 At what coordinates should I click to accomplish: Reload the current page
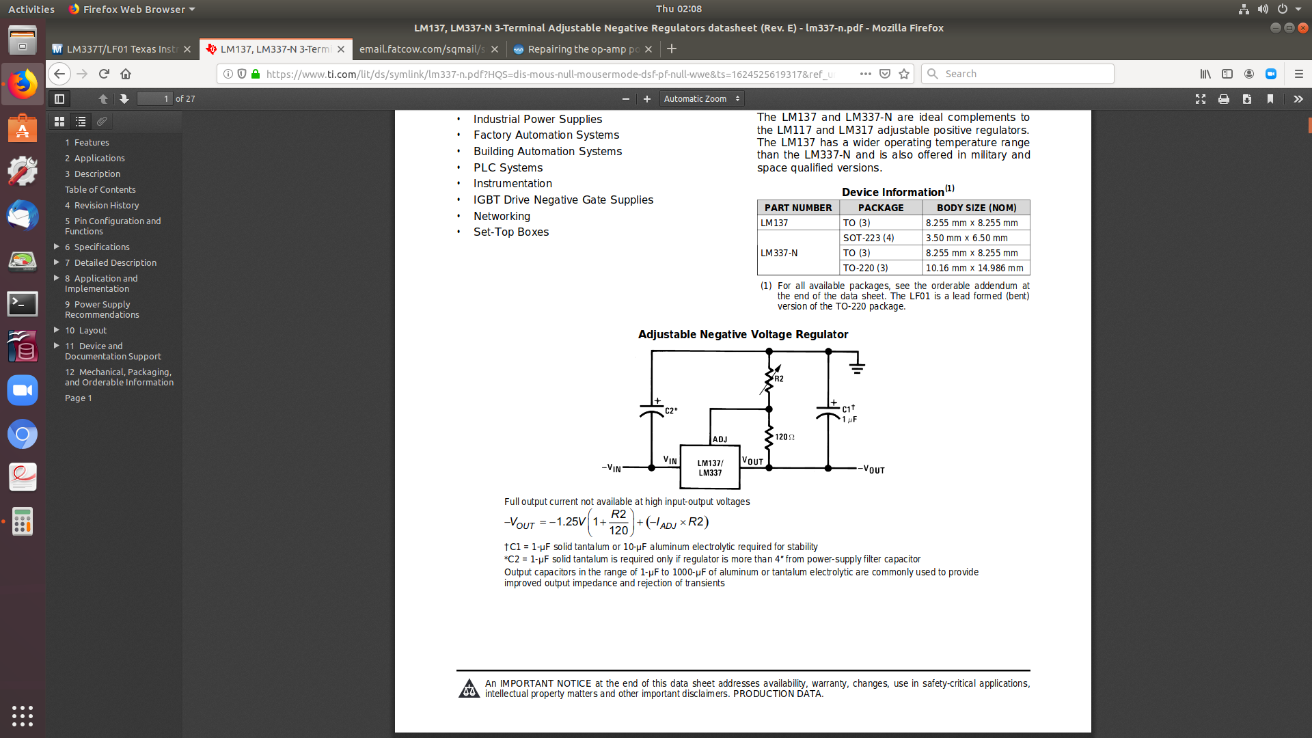[104, 74]
